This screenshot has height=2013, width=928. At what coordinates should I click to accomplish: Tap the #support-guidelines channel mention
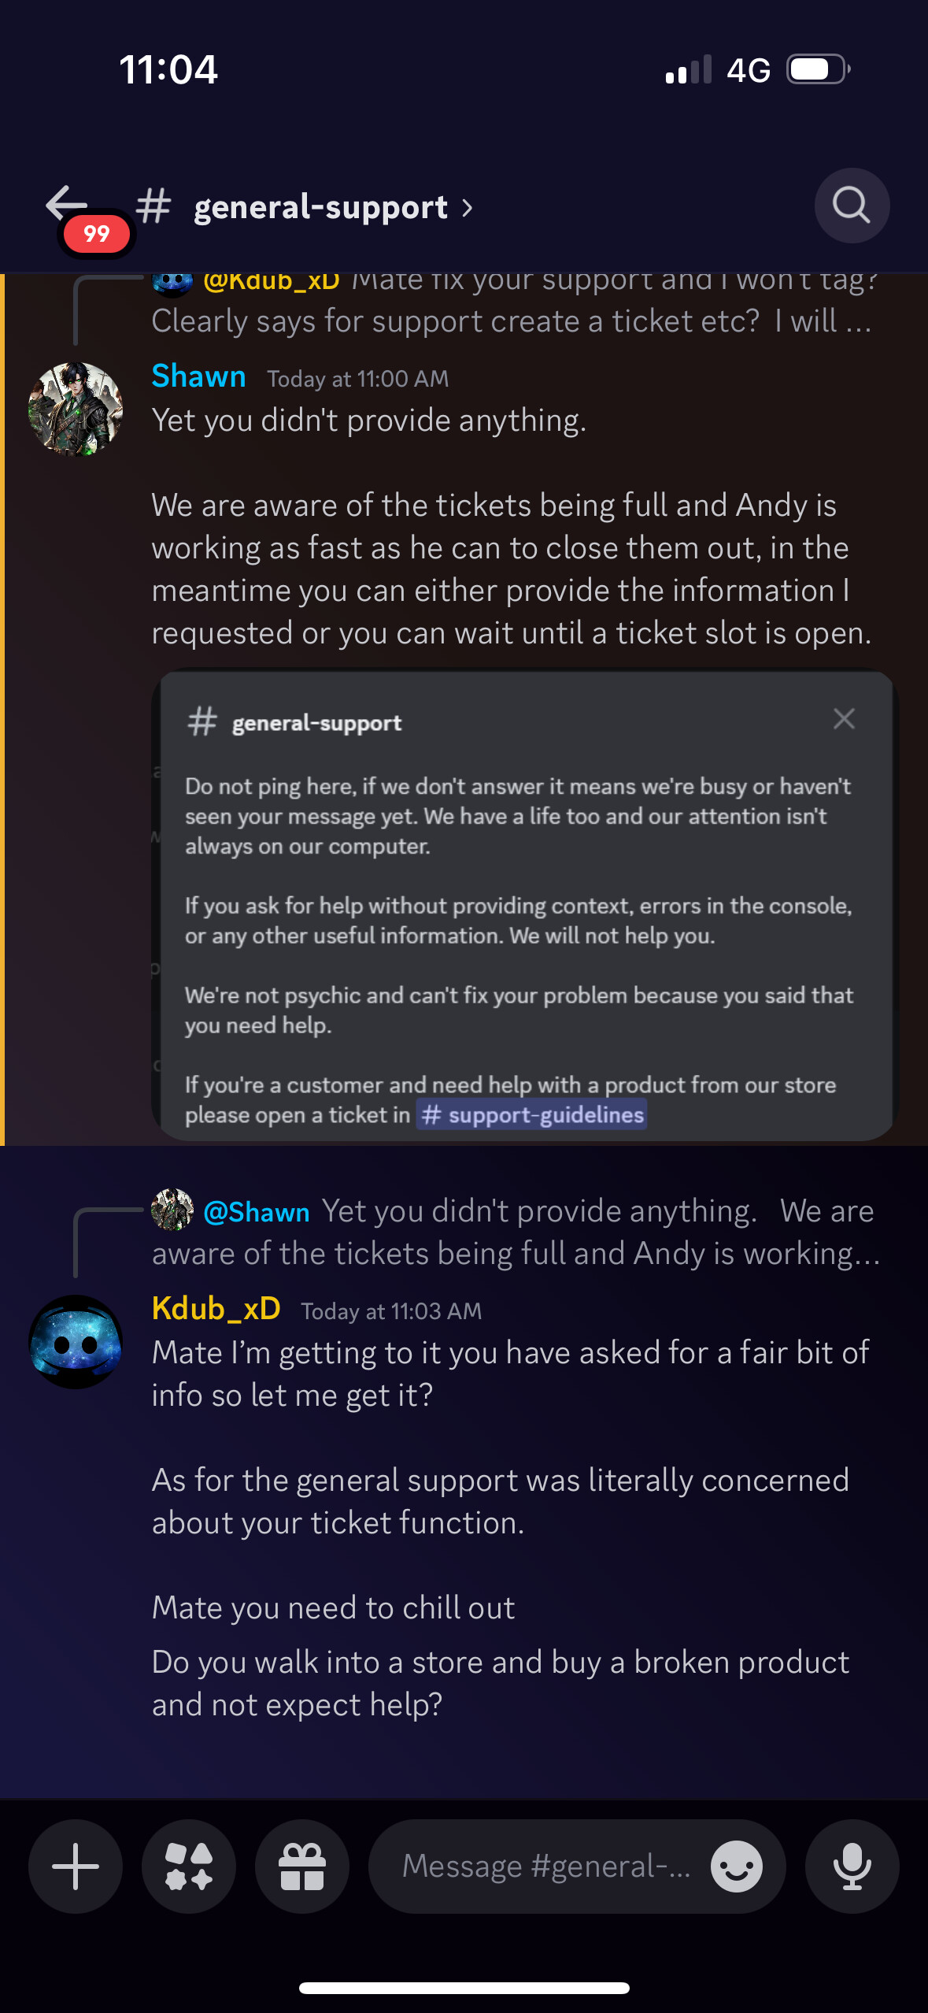(532, 1114)
